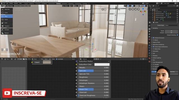
Task: Enable Ambient Occlusion checkbox
Action: click(x=154, y=38)
